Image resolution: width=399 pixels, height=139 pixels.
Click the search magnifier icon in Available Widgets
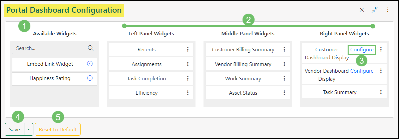(x=90, y=48)
